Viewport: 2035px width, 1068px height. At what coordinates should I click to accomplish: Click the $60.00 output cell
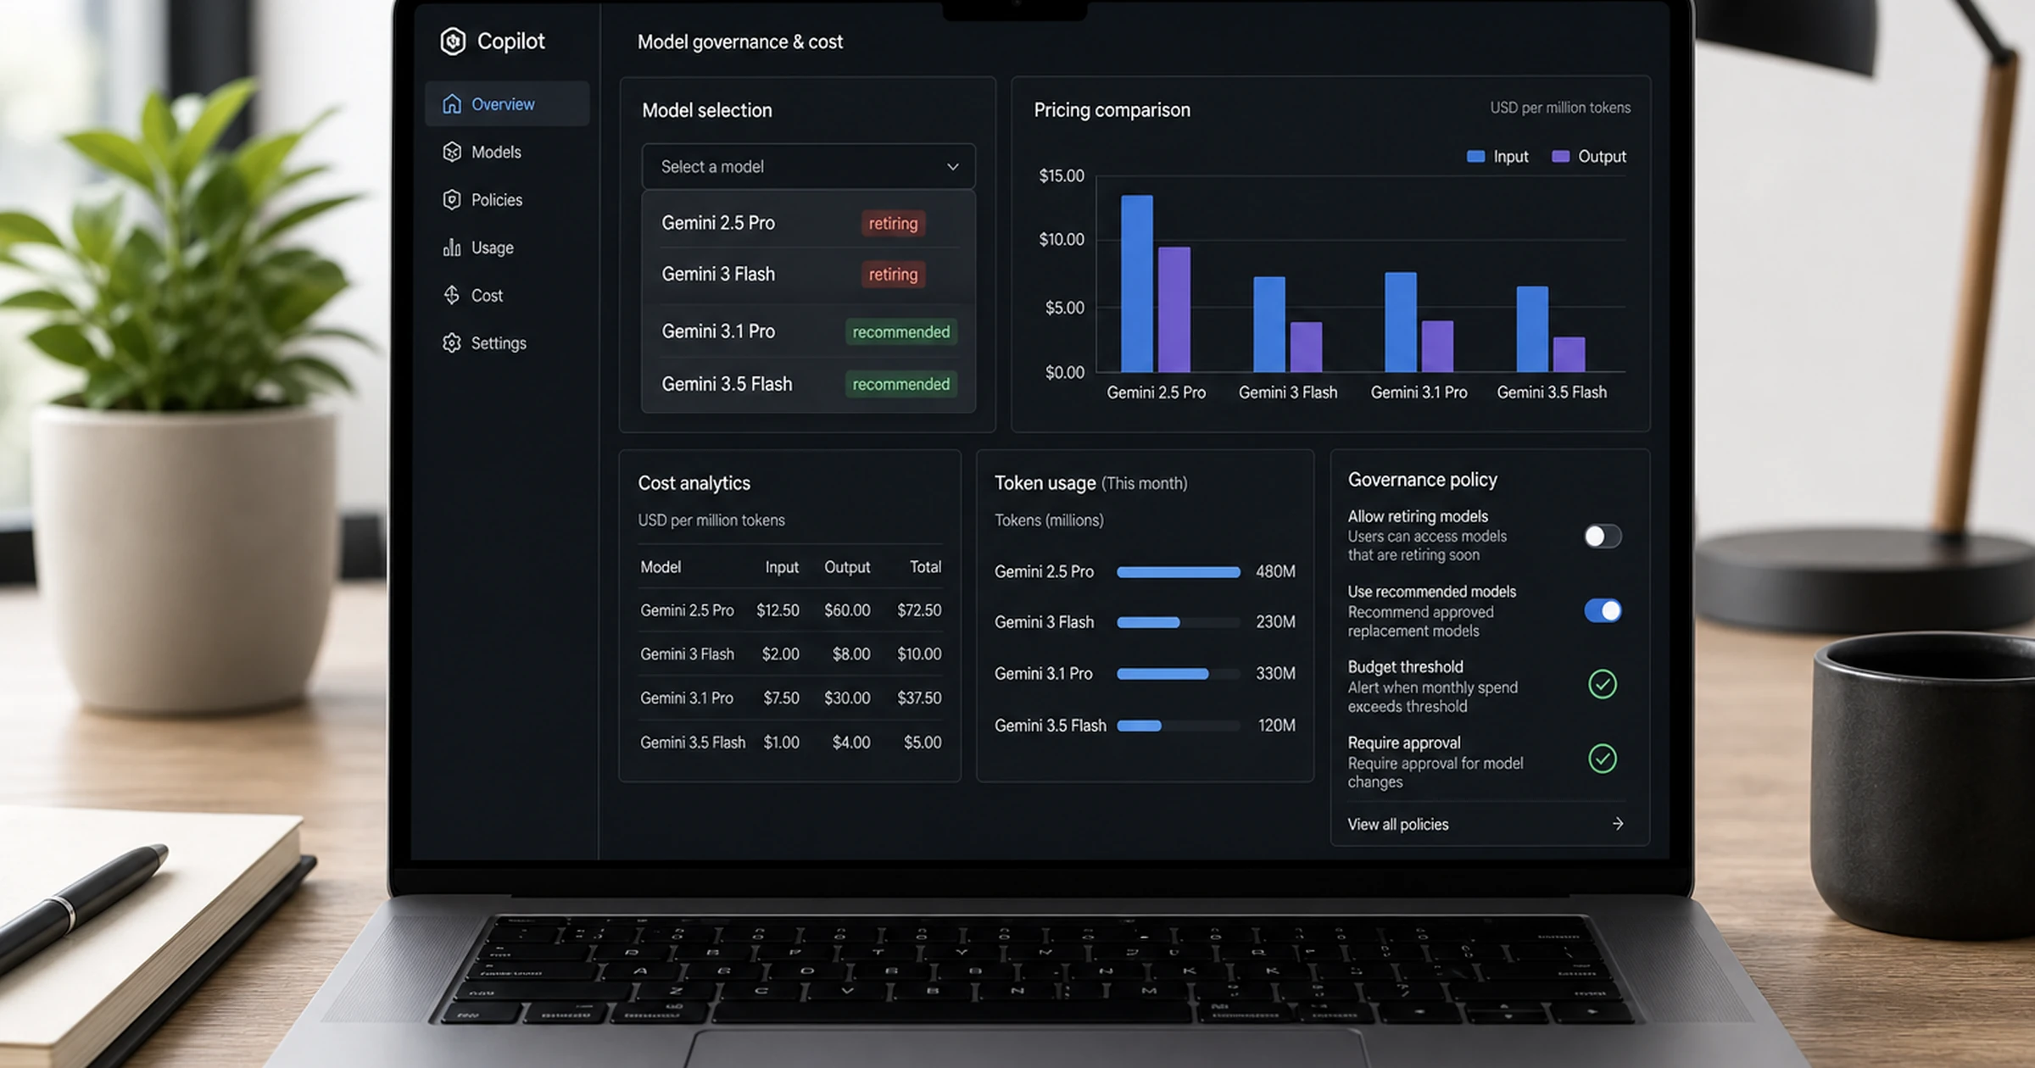pyautogui.click(x=847, y=610)
